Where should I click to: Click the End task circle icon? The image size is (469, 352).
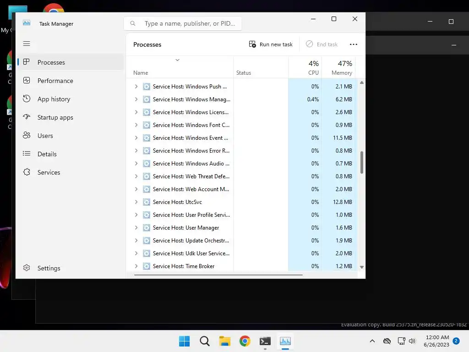(x=309, y=44)
